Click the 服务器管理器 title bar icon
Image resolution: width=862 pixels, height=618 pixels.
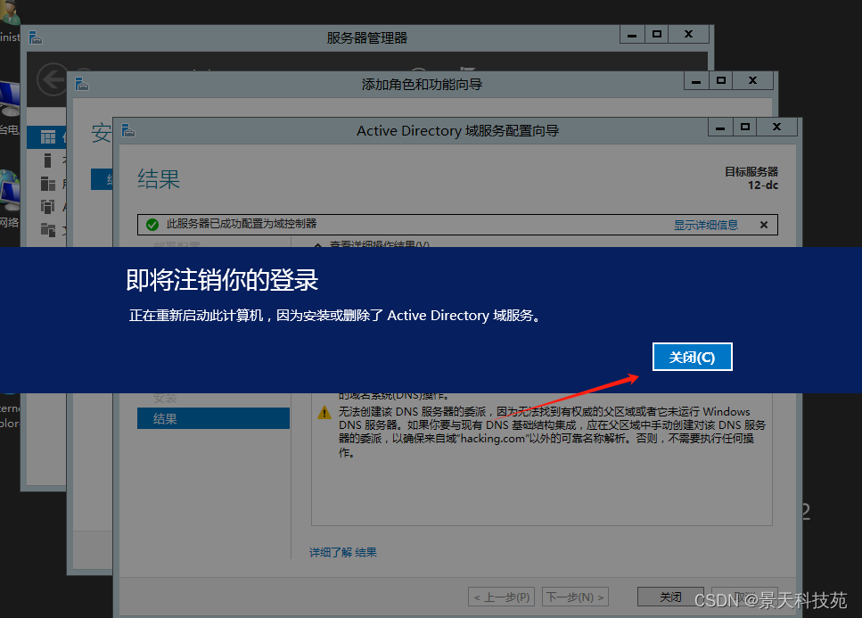36,37
